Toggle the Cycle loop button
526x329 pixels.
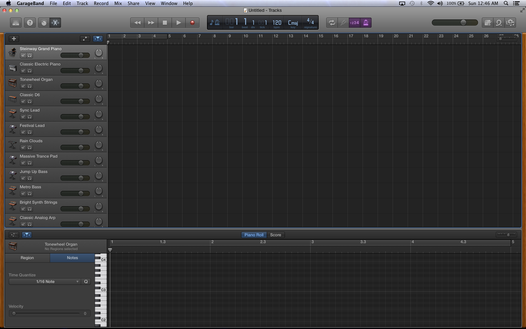[332, 23]
